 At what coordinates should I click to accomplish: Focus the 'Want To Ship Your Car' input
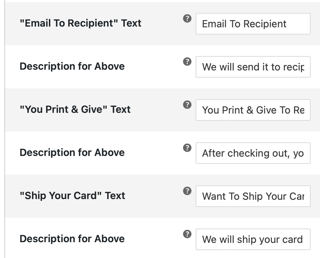pyautogui.click(x=253, y=196)
